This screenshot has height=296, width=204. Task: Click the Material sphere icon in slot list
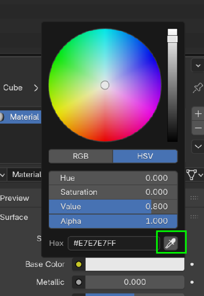[x=1, y=117]
